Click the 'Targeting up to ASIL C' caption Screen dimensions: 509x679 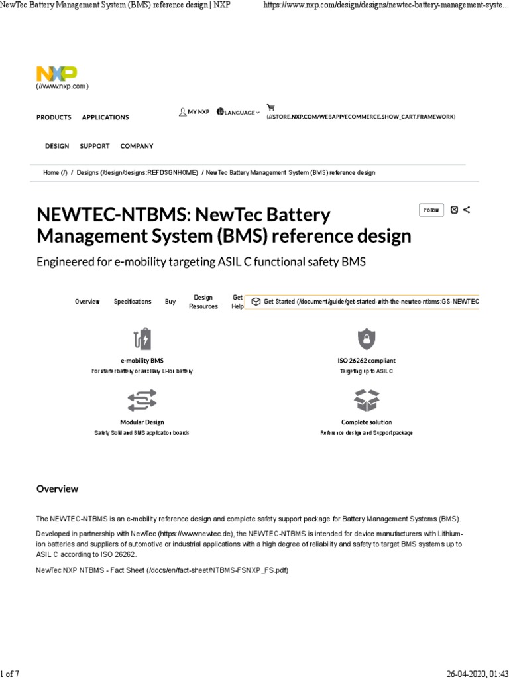click(367, 371)
